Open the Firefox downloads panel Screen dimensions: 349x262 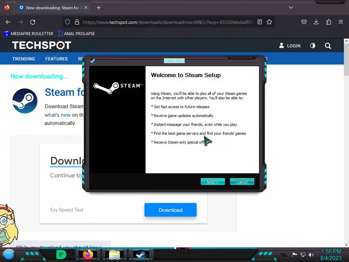pos(316,22)
